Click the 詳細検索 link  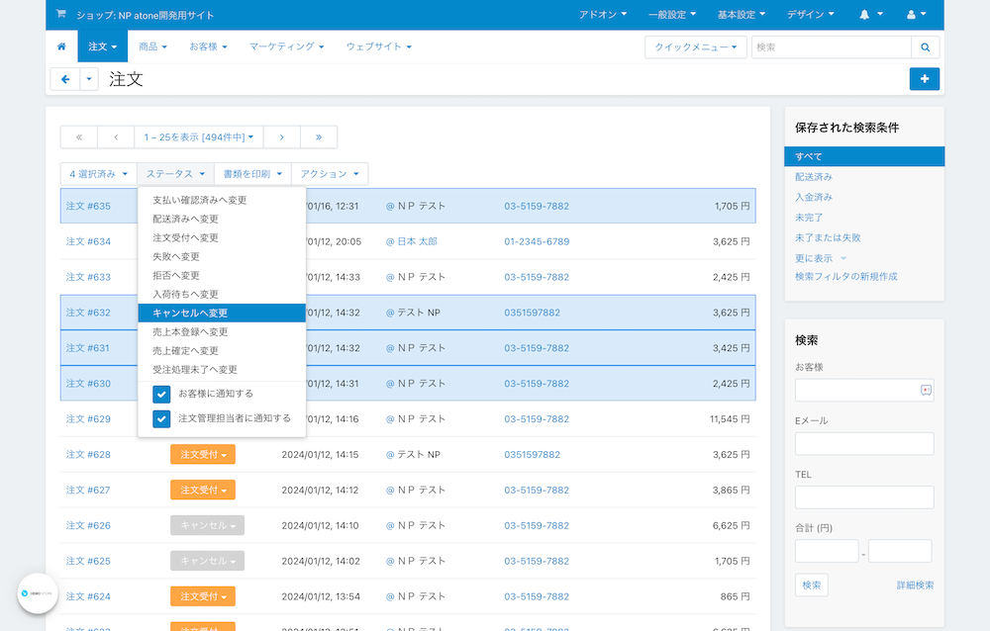pos(915,586)
